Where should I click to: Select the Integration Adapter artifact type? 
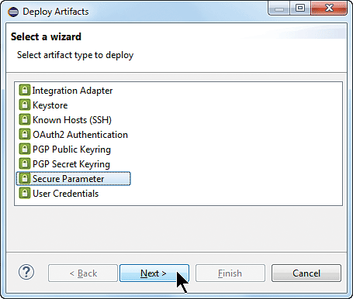tap(72, 91)
